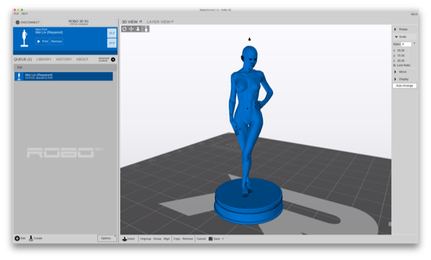Select Mei Lin (Repaired) queue item

tap(63, 76)
